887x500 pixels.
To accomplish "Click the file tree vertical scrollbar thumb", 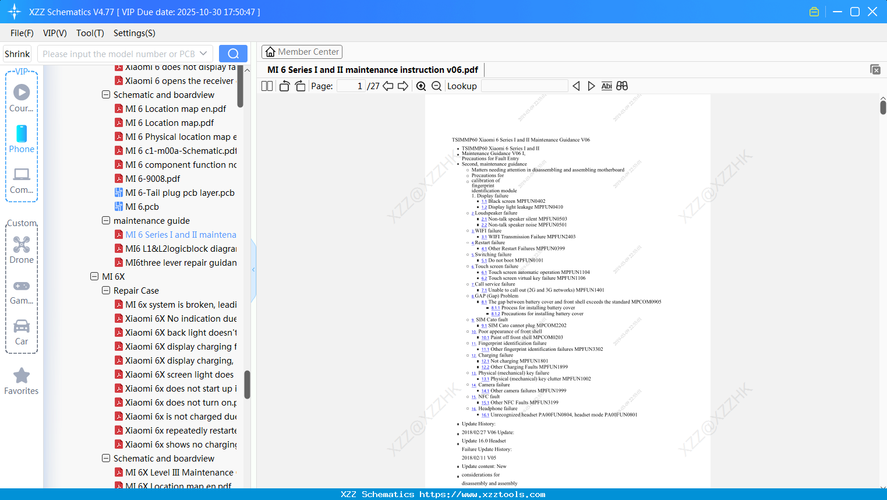I will 247,385.
